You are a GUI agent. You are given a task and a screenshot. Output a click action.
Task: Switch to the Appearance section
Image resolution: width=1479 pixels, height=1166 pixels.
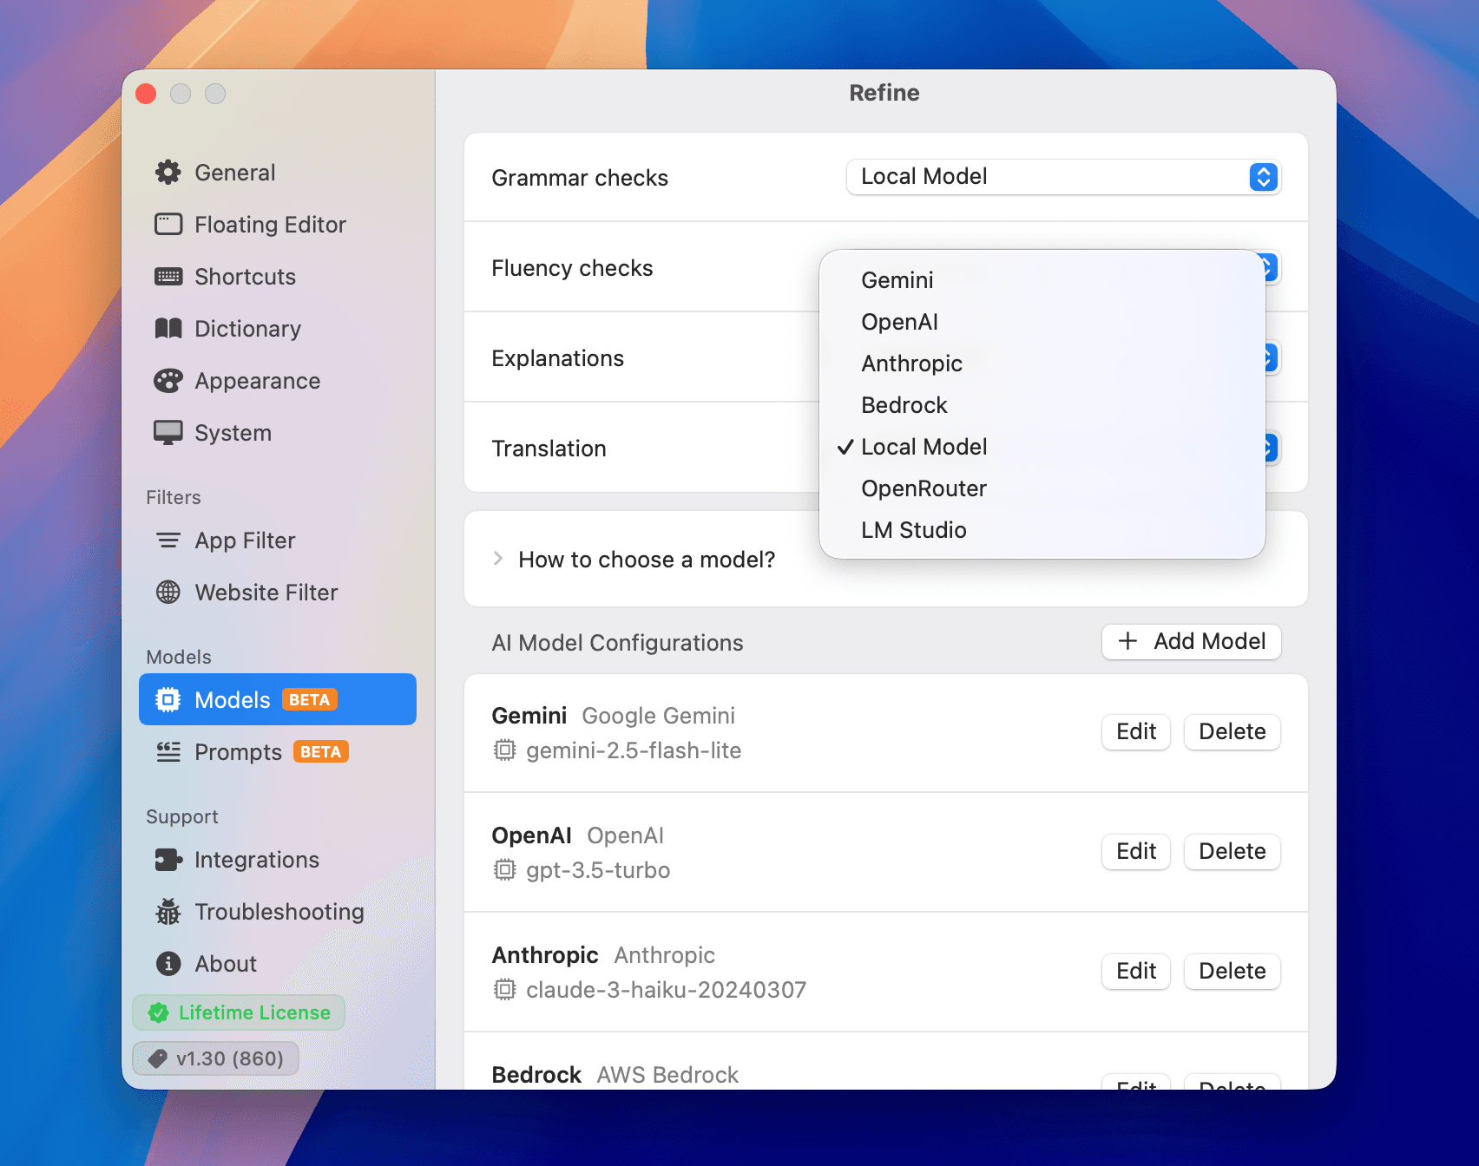[x=278, y=381]
